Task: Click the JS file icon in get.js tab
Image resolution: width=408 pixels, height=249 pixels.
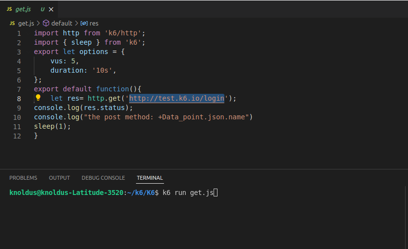Action: tap(9, 9)
